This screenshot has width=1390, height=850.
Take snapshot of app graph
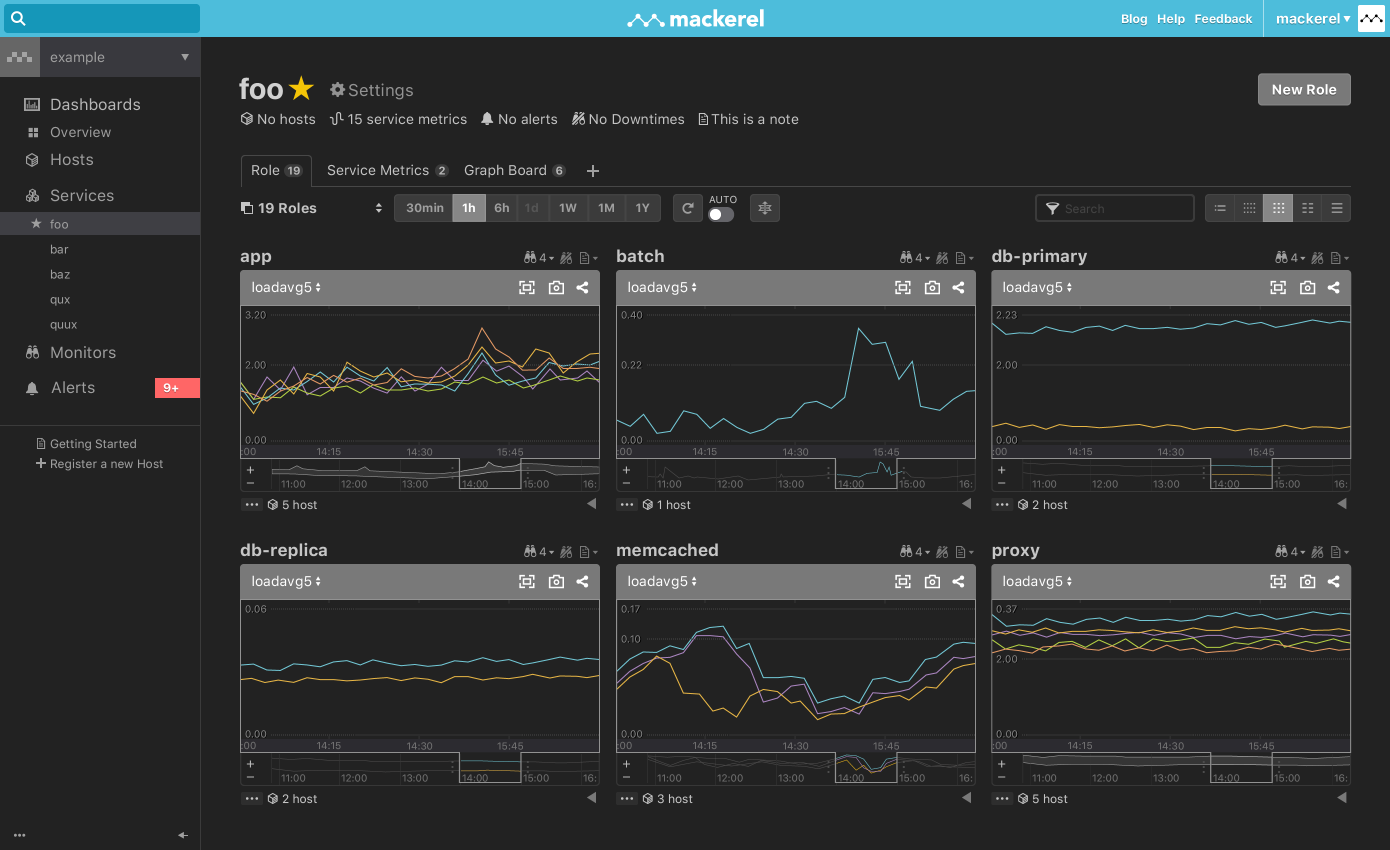click(x=556, y=287)
